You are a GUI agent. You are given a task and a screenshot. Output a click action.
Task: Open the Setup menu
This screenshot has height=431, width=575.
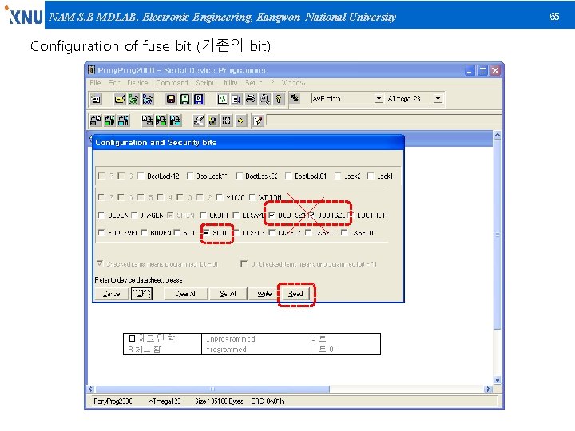(x=253, y=83)
